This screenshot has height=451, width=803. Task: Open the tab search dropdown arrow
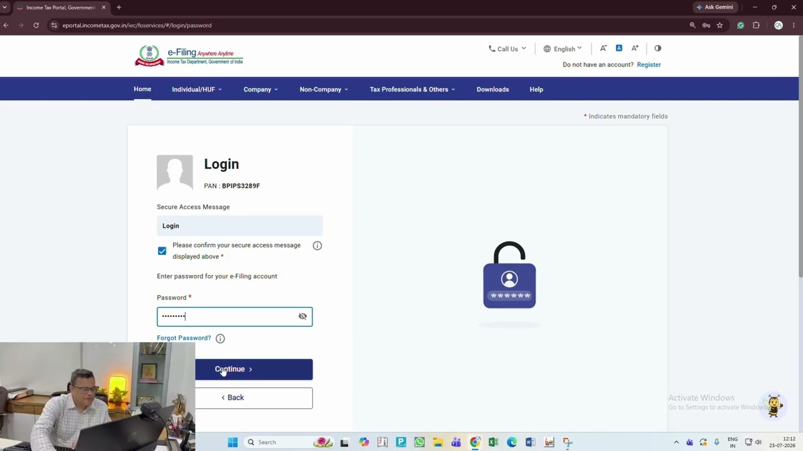click(5, 8)
